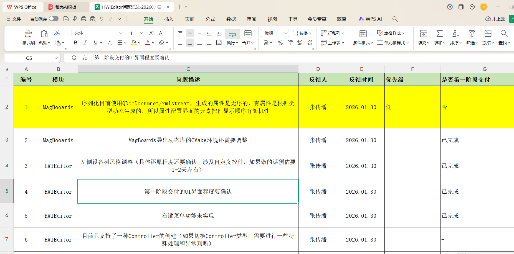Toggle italic formatting
The height and width of the screenshot is (254, 514).
click(85, 43)
